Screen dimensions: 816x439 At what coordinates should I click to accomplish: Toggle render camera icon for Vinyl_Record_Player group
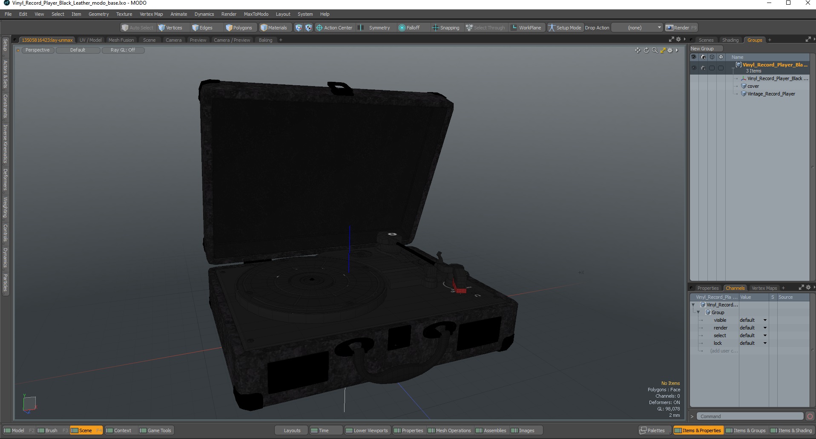point(703,68)
